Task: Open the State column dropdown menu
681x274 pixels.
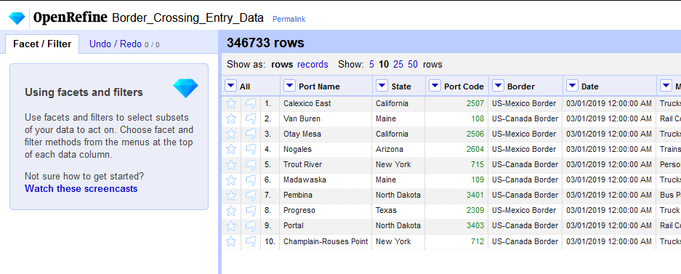Action: pos(382,86)
